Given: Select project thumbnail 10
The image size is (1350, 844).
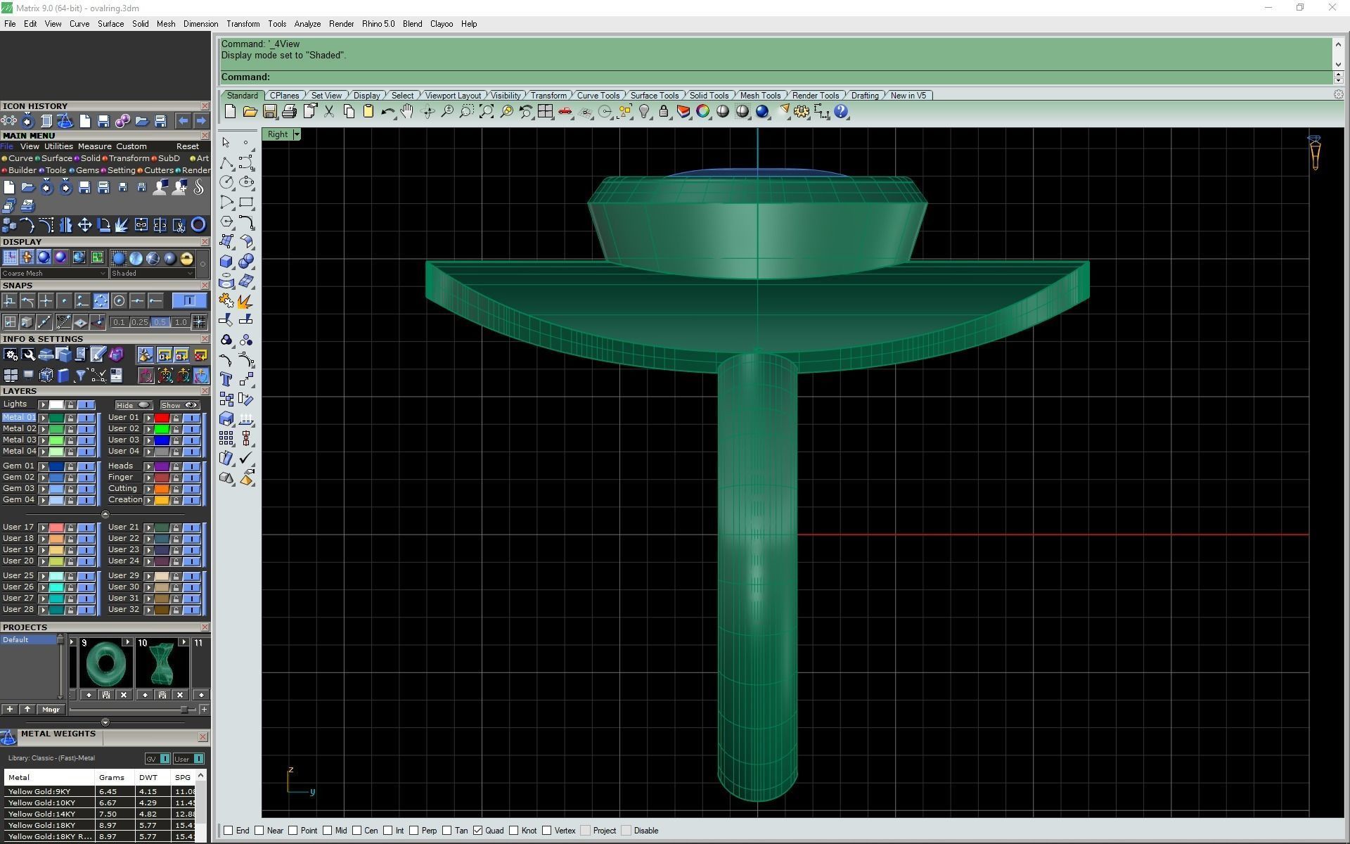Looking at the screenshot, I should [162, 664].
